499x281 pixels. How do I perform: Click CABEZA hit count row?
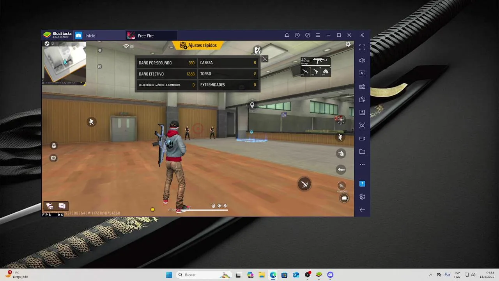[228, 62]
